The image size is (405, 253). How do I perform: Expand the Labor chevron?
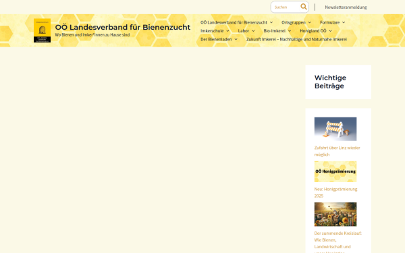(x=253, y=31)
